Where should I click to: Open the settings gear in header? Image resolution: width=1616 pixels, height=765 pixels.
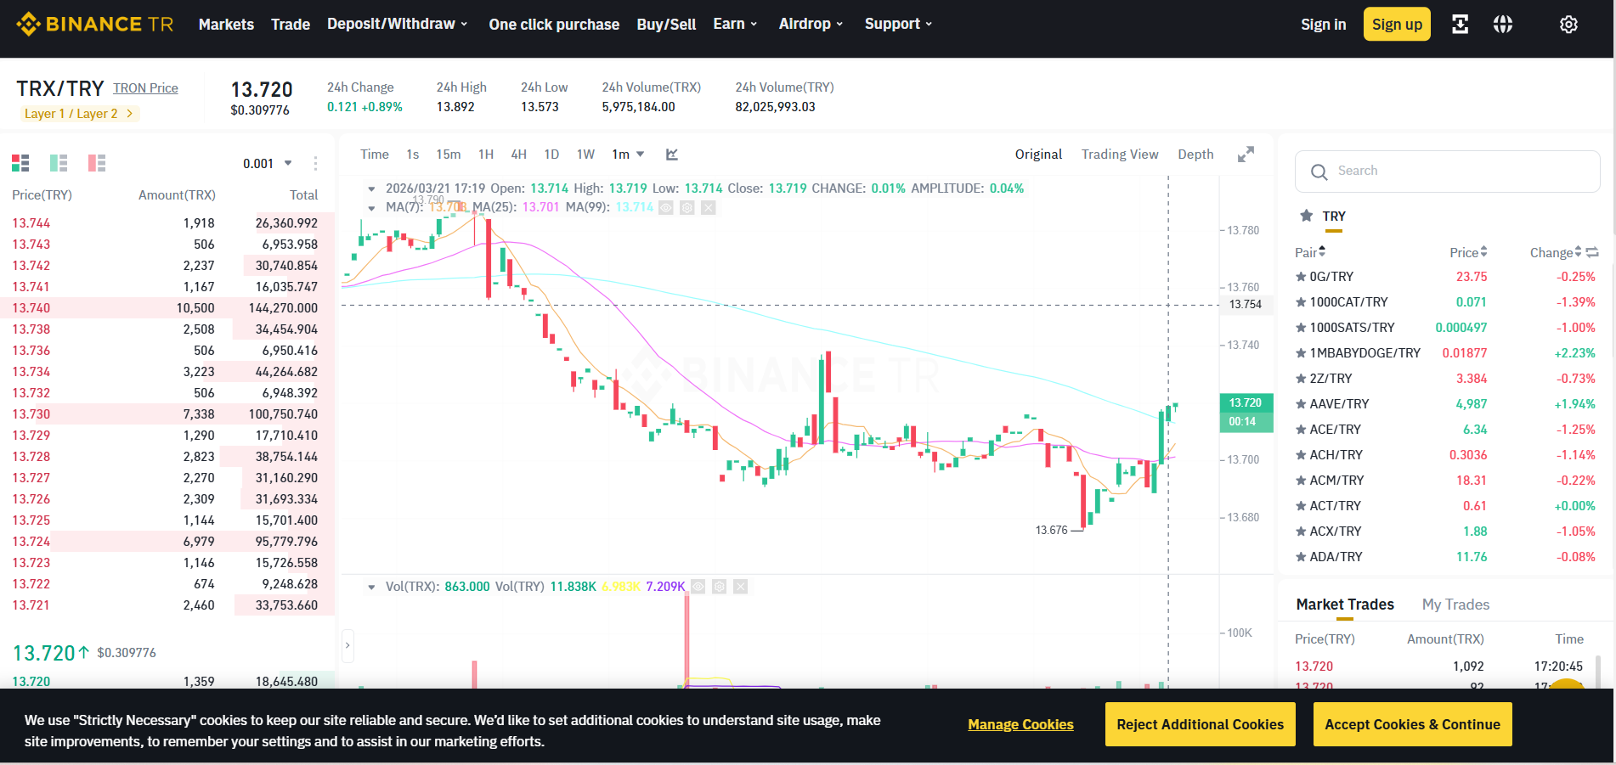[1568, 25]
